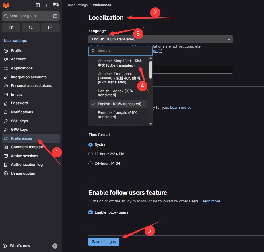The image size is (264, 252).
Task: Open Password settings
Action: point(31,103)
